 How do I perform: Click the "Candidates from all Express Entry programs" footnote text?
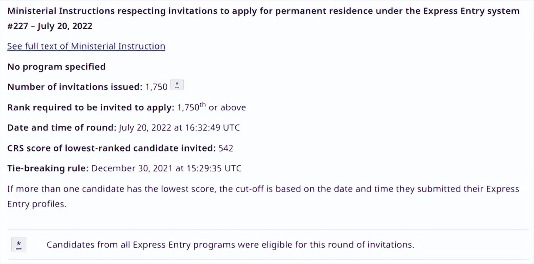coord(230,244)
